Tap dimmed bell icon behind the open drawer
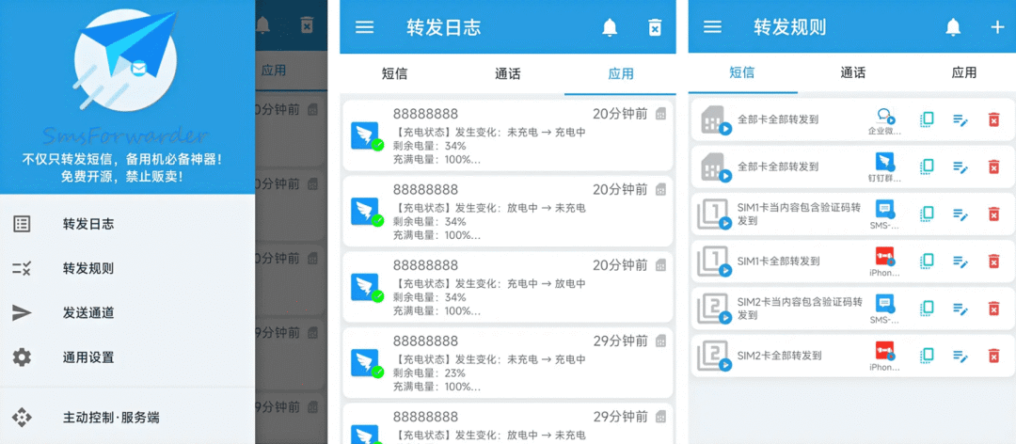 point(262,25)
